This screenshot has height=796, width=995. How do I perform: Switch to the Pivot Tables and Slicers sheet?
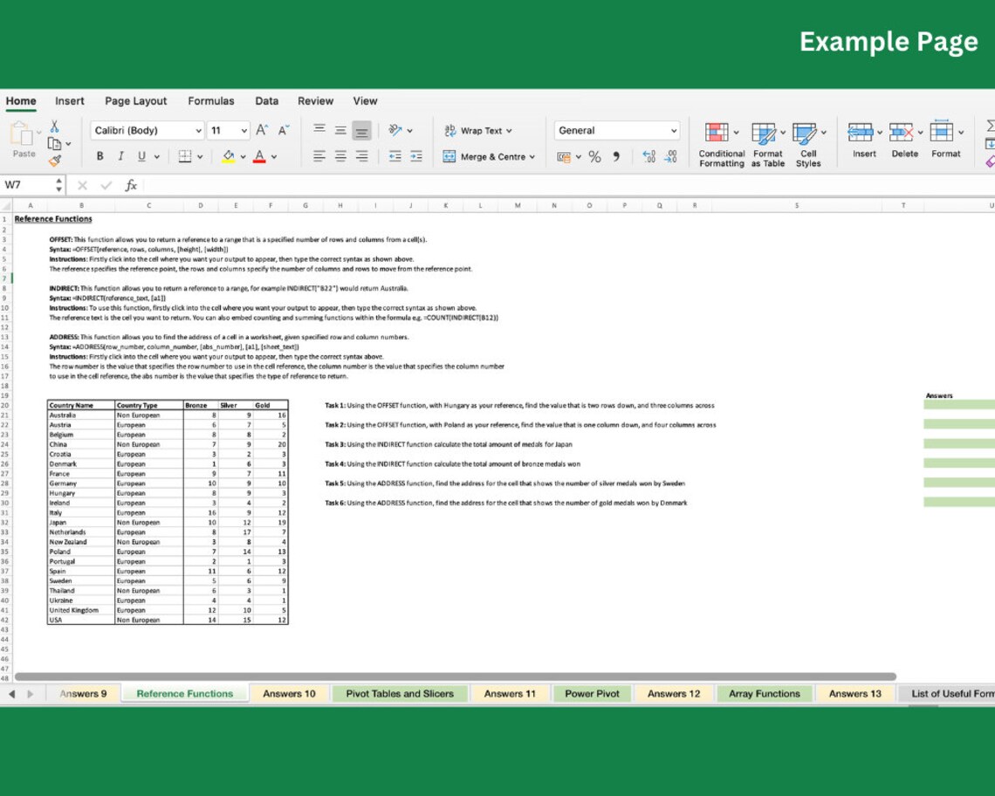[x=401, y=693]
